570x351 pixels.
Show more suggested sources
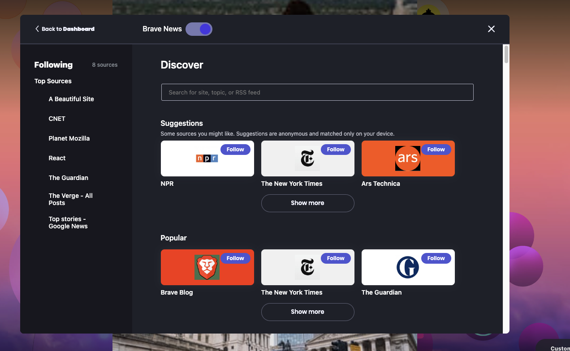[307, 203]
